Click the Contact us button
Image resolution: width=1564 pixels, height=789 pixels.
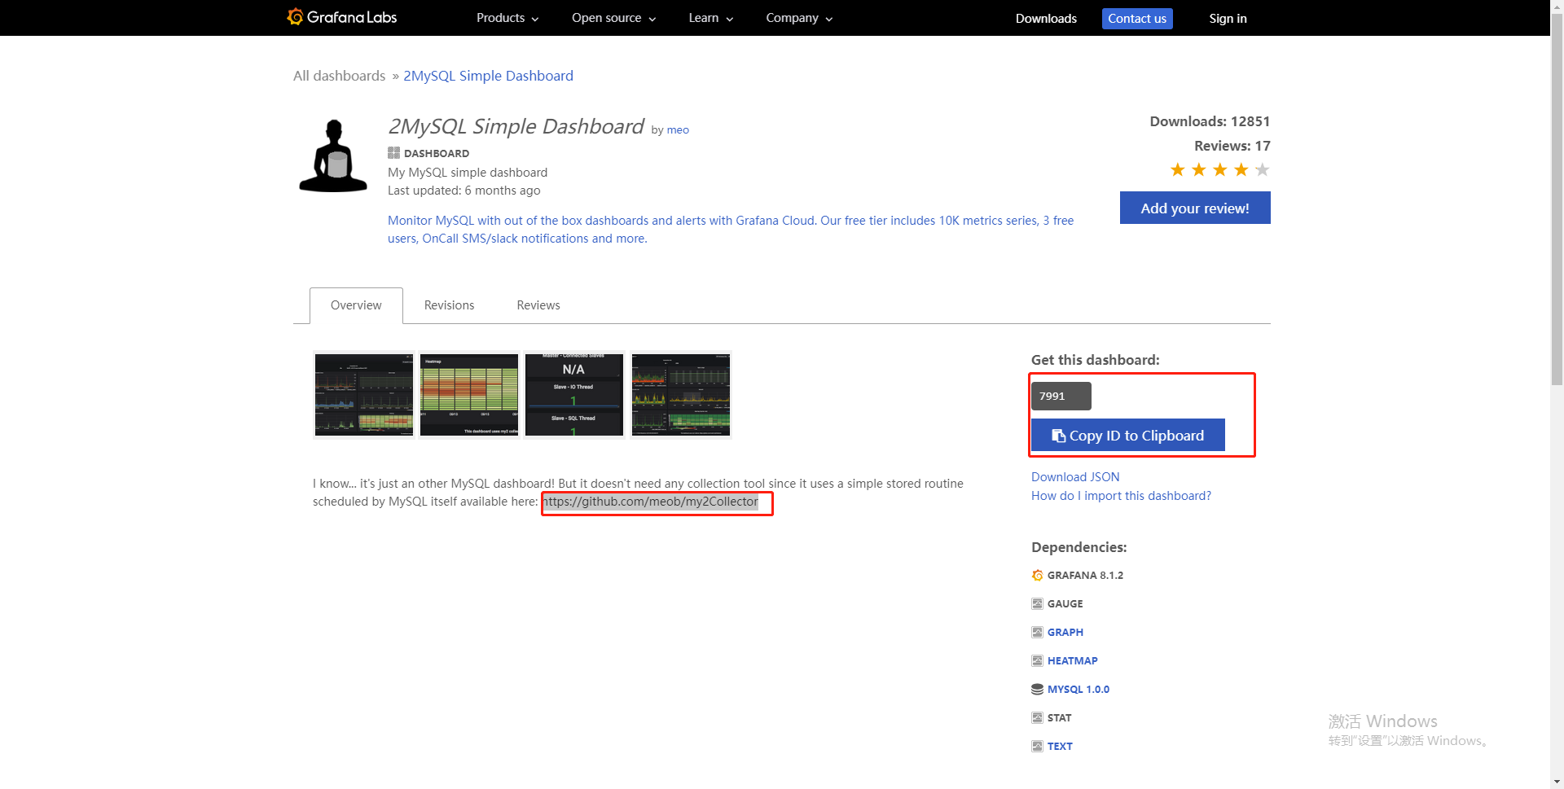pyautogui.click(x=1137, y=18)
